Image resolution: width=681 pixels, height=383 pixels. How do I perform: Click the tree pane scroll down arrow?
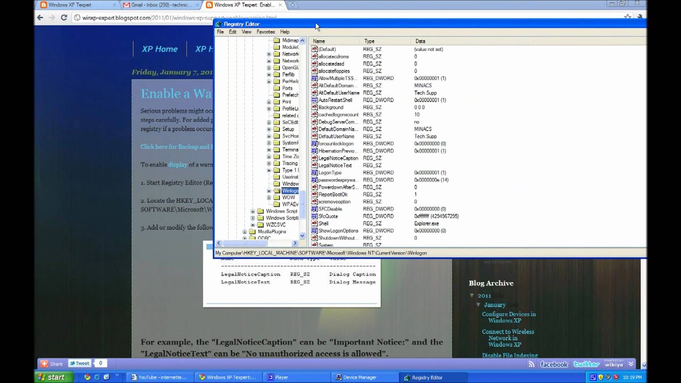tap(302, 236)
